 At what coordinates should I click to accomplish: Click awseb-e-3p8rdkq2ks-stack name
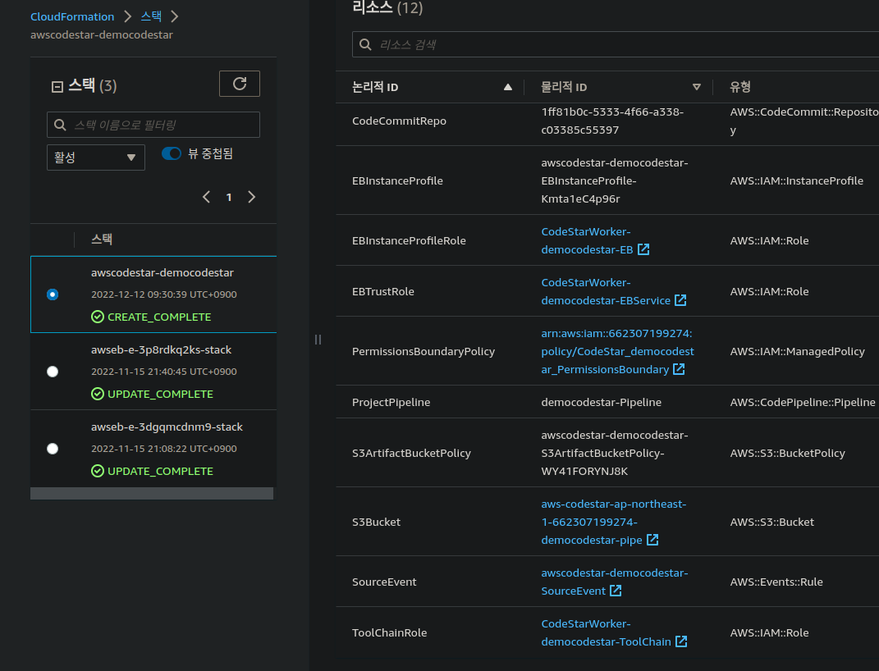[161, 350]
